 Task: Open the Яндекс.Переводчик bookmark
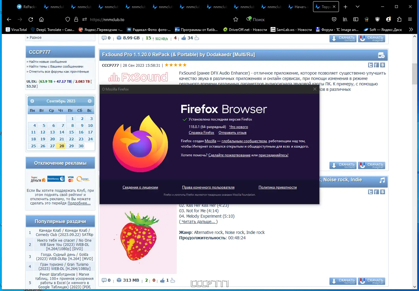pos(101,30)
